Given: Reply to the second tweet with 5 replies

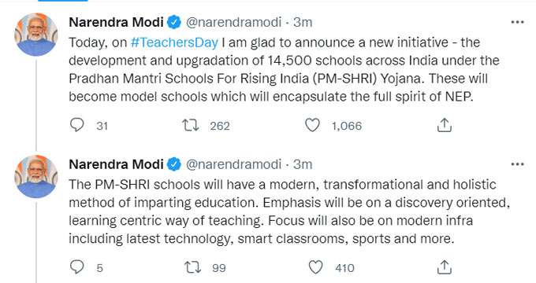Looking at the screenshot, I should pos(77,267).
